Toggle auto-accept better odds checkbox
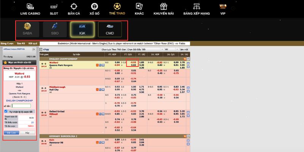Screen dimensions: 304x152 (x=6, y=111)
